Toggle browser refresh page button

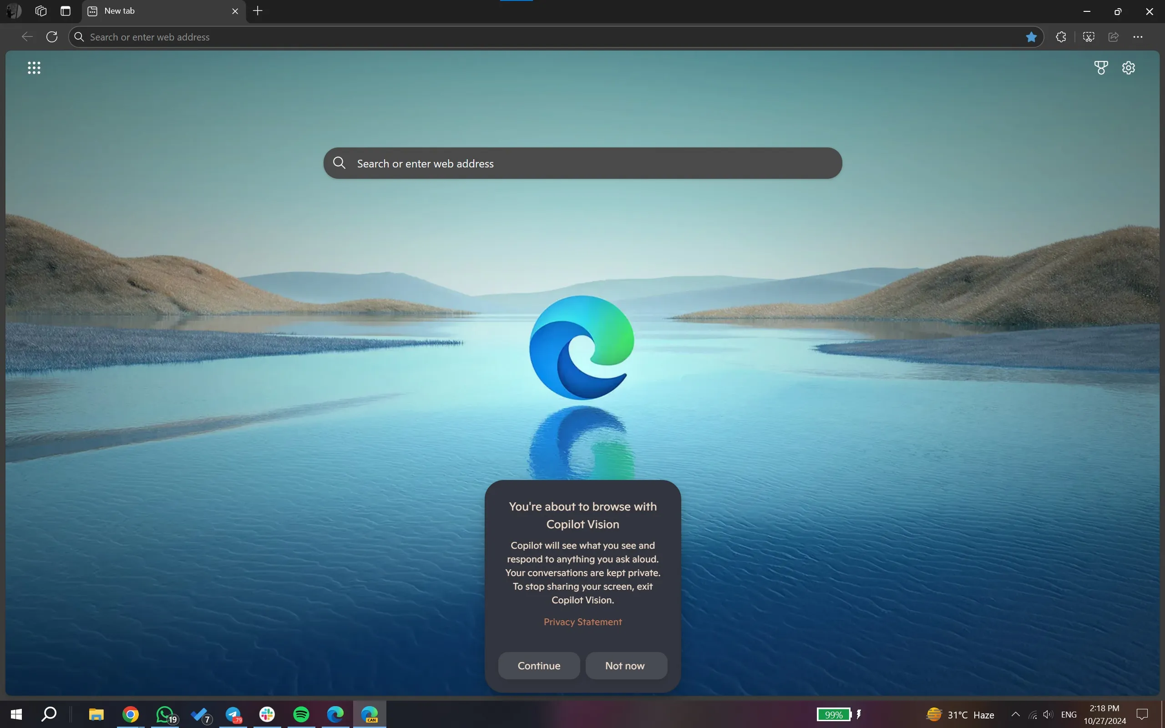click(x=52, y=36)
